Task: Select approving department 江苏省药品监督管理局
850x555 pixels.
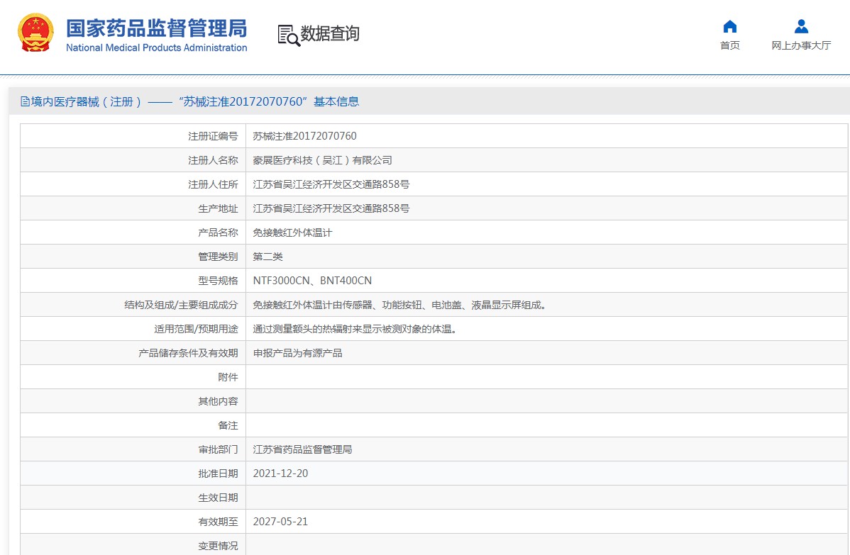Action: (302, 449)
